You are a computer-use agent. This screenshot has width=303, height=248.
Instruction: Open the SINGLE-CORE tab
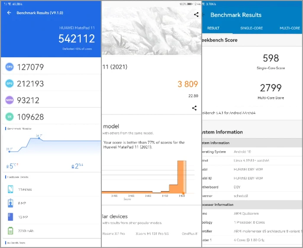coord(251,28)
